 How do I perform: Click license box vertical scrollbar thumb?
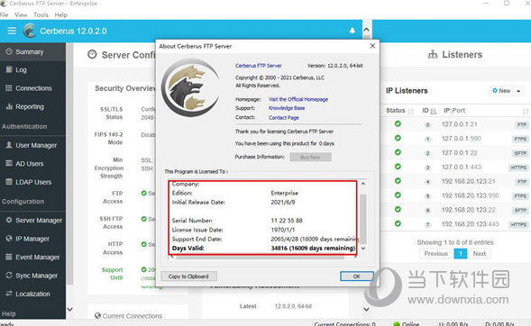coord(363,219)
